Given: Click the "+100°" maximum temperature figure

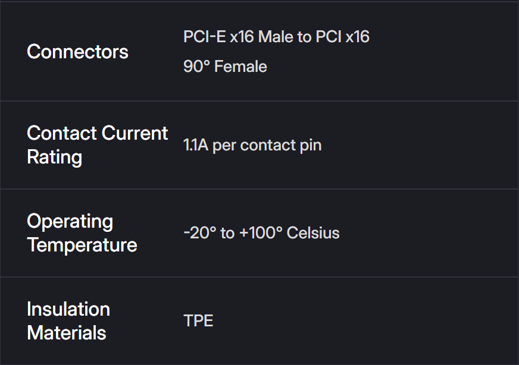Looking at the screenshot, I should (x=261, y=233).
